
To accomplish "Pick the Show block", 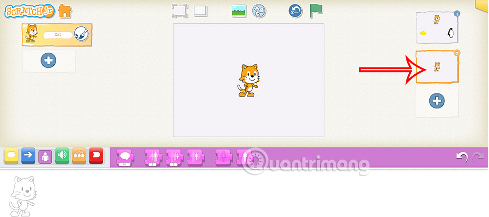I will [x=245, y=156].
